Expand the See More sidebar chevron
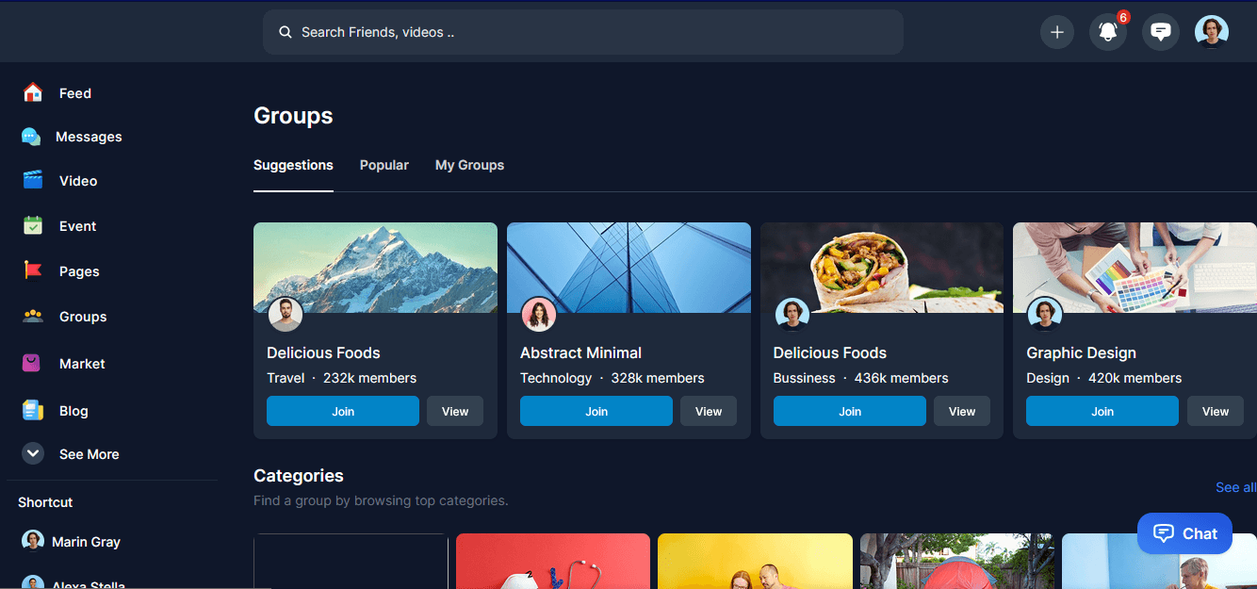The height and width of the screenshot is (589, 1257). click(33, 453)
